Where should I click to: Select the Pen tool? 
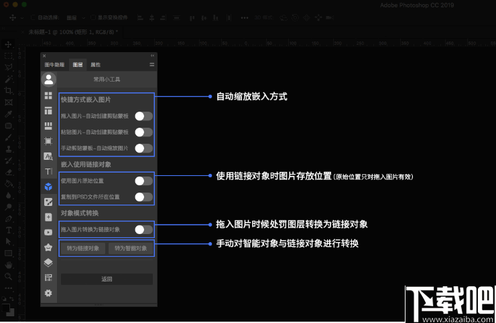8,219
